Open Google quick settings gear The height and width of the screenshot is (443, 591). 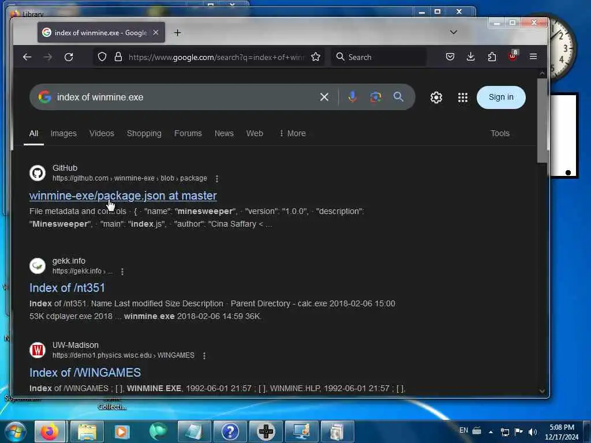(x=436, y=97)
